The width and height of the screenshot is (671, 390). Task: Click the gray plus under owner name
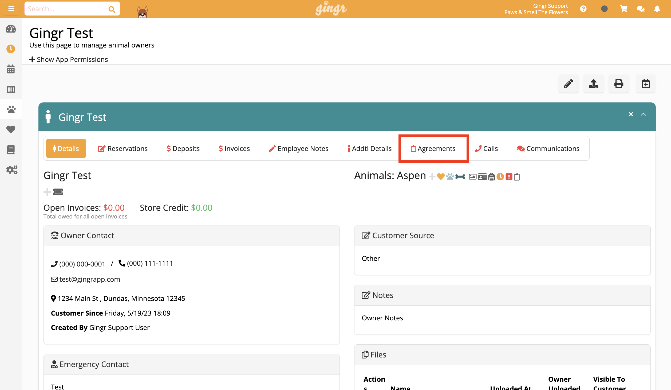(47, 192)
